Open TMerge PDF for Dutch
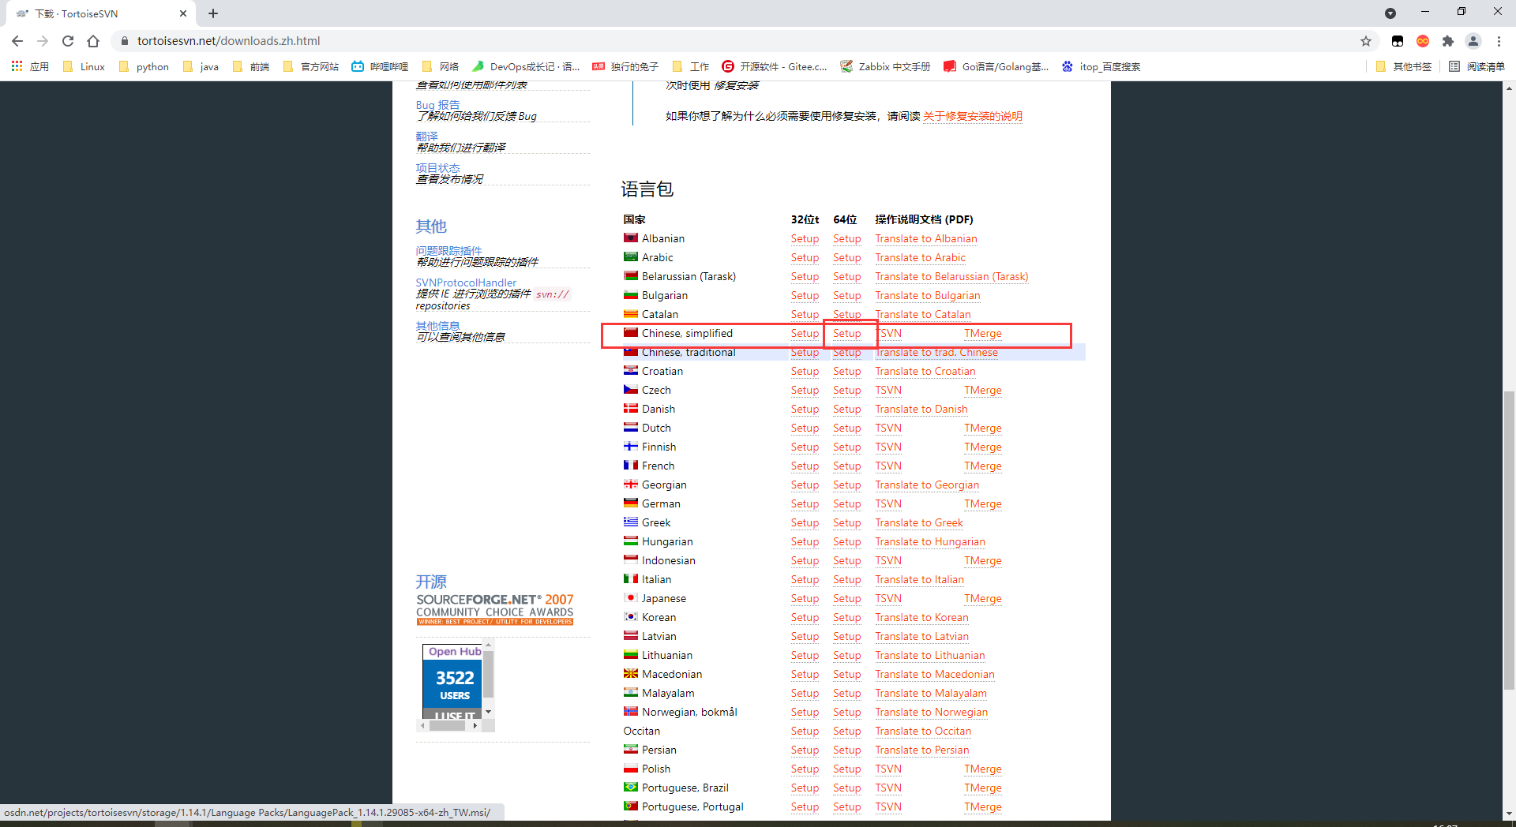 982,428
